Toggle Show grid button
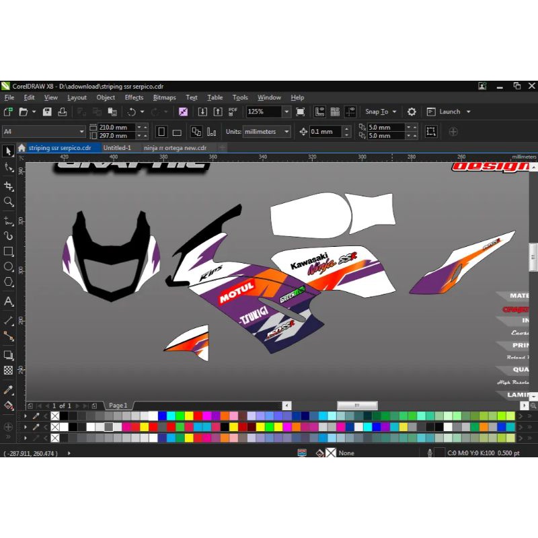Viewport: 538px width, 538px height. click(335, 112)
